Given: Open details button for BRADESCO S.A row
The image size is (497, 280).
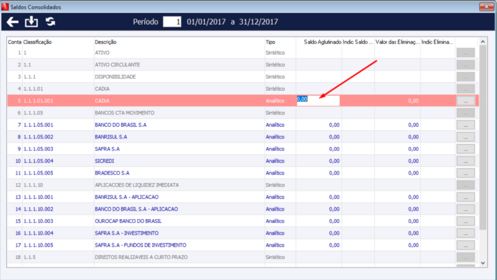Looking at the screenshot, I should [x=465, y=173].
